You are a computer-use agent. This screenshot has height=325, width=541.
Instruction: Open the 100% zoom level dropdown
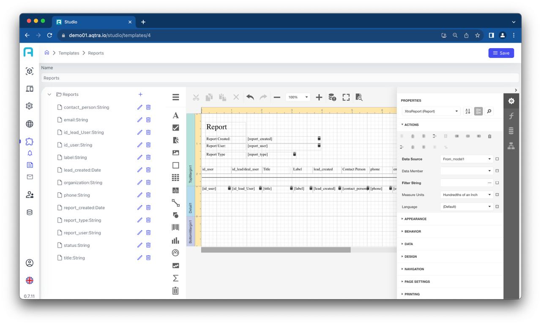pos(298,97)
